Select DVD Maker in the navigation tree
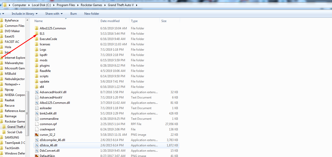Image resolution: width=332 pixels, height=157 pixels. pyautogui.click(x=12, y=31)
